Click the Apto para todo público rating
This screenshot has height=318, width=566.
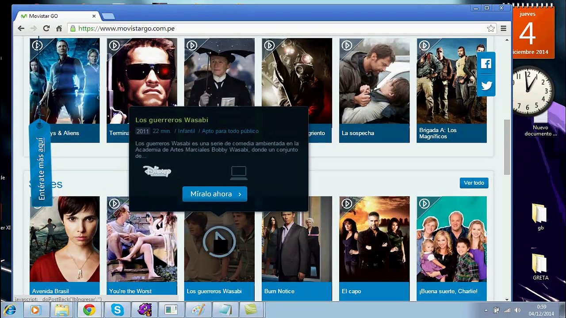tap(230, 131)
